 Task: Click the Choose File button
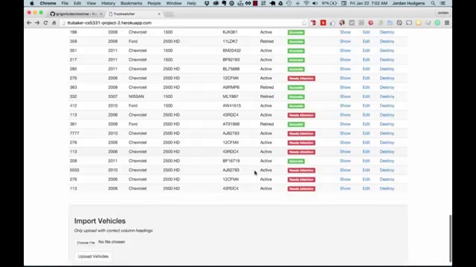pyautogui.click(x=86, y=243)
